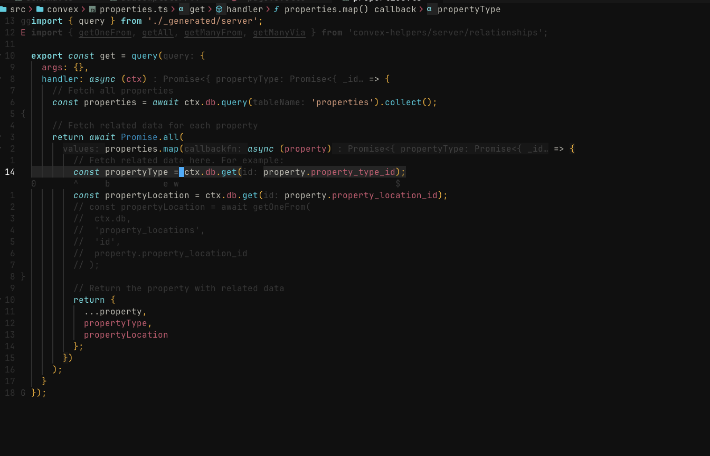This screenshot has width=710, height=456.
Task: Click the '...property' spread in the return object
Action: tap(113, 312)
